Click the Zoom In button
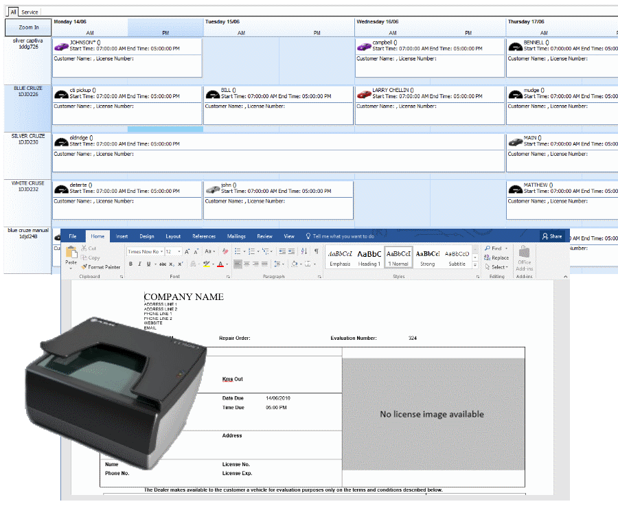 click(x=29, y=27)
